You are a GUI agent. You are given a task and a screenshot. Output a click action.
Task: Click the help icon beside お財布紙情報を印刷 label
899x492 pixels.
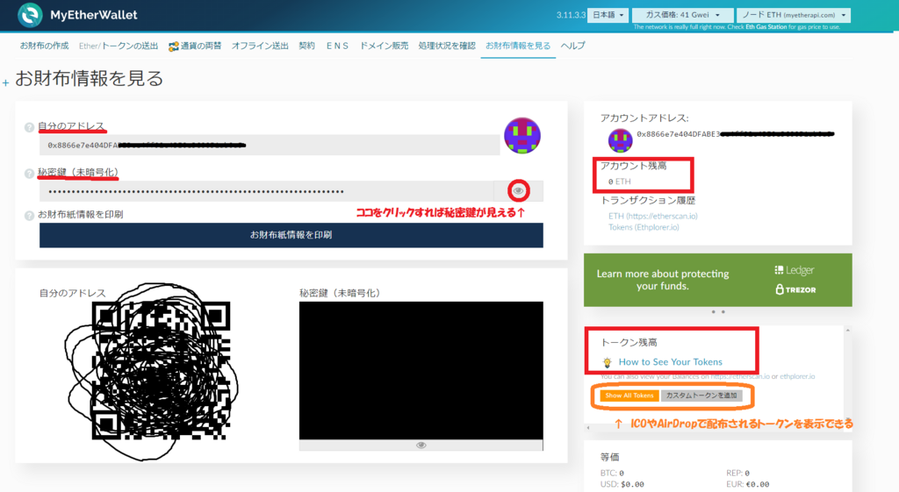point(29,216)
